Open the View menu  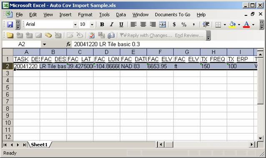click(x=48, y=15)
